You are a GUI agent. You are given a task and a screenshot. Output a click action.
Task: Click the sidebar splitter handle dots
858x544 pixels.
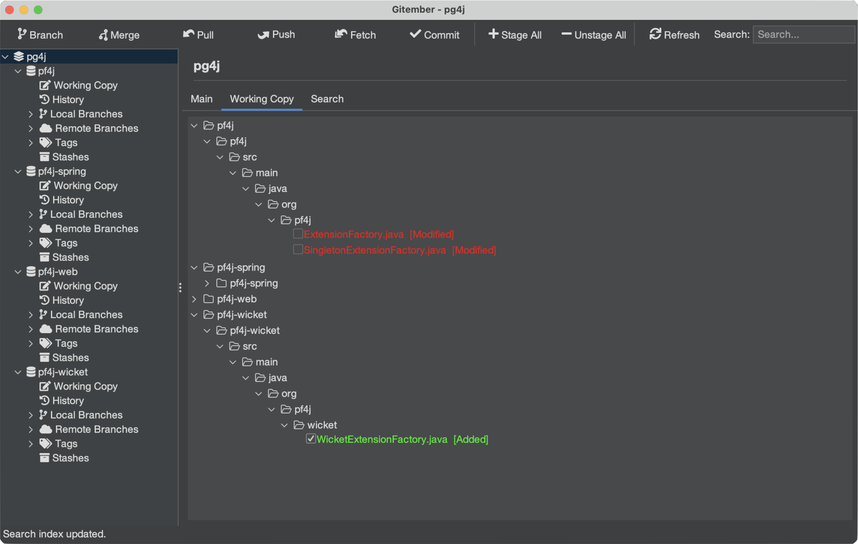tap(180, 287)
